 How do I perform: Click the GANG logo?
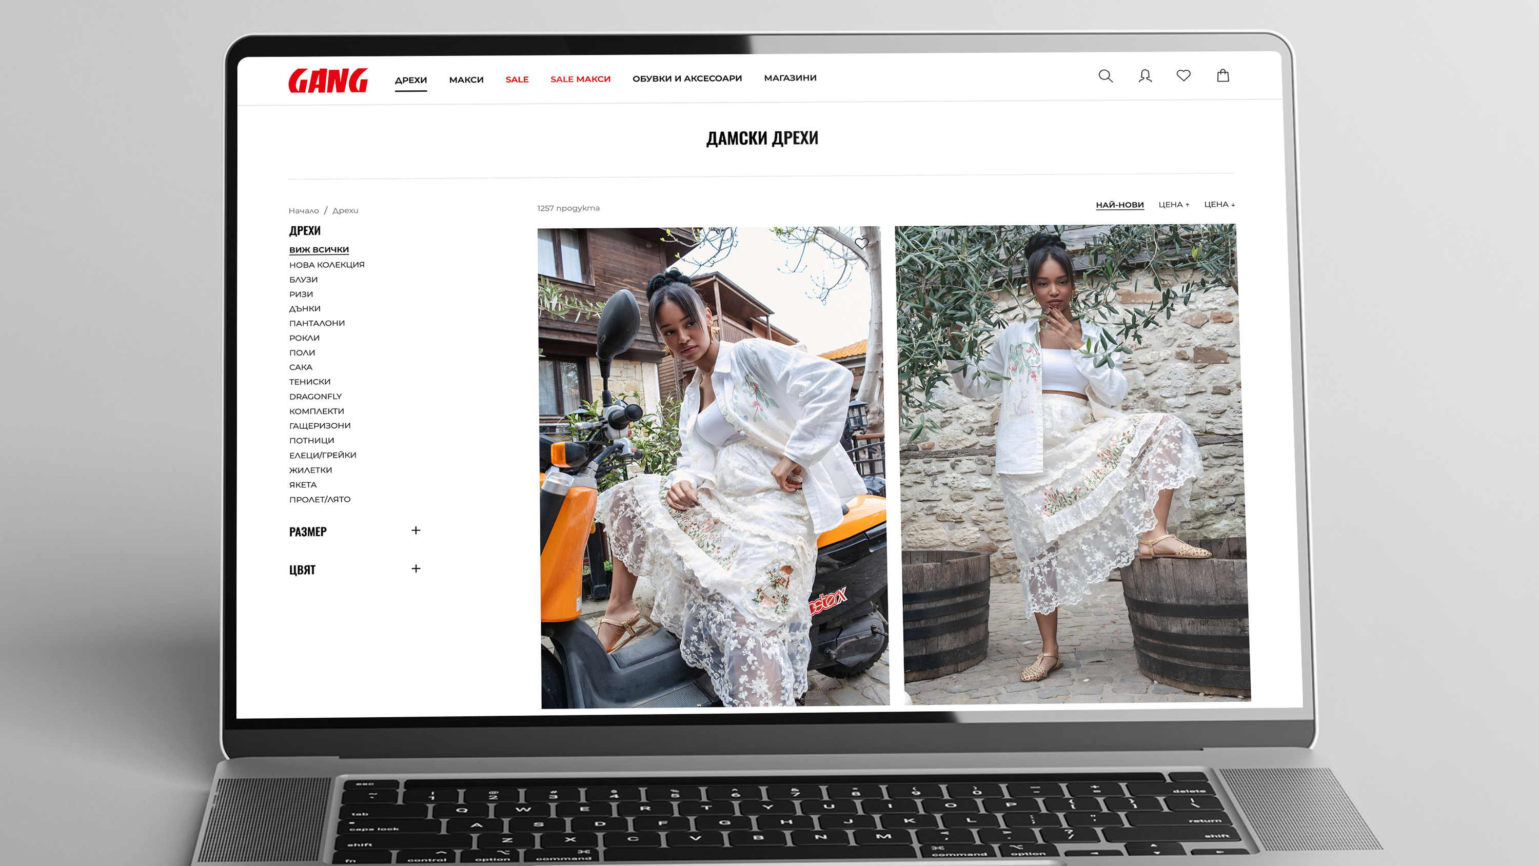tap(328, 81)
